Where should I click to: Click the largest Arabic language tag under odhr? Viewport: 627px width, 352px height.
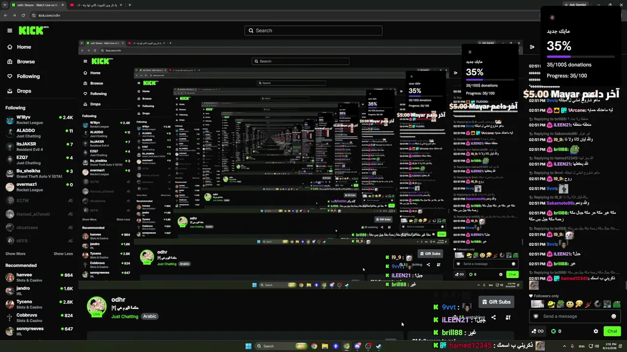coord(150,316)
